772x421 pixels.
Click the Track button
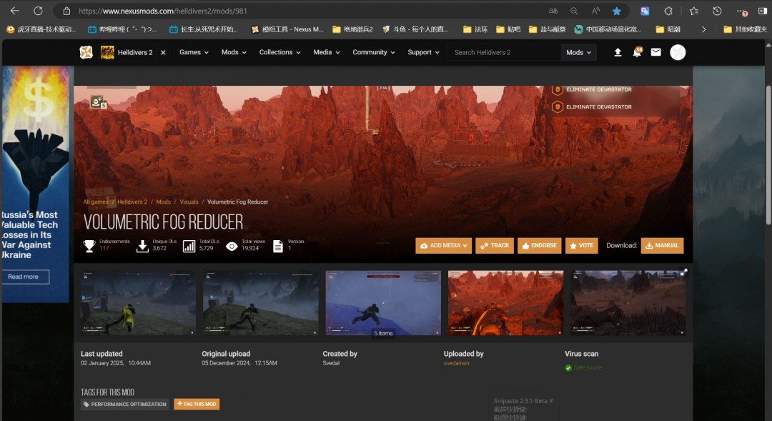click(495, 246)
